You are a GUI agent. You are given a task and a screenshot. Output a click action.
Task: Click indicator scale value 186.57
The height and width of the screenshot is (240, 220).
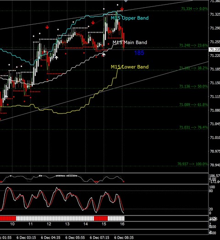tap(214, 176)
